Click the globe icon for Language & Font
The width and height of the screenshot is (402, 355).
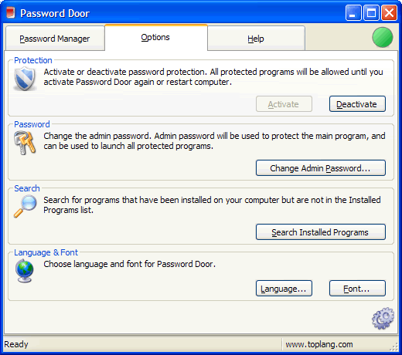(25, 271)
